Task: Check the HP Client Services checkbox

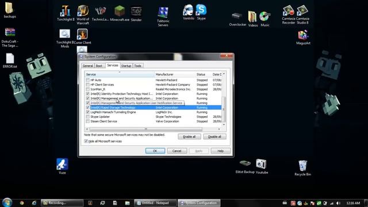Action: pyautogui.click(x=87, y=85)
